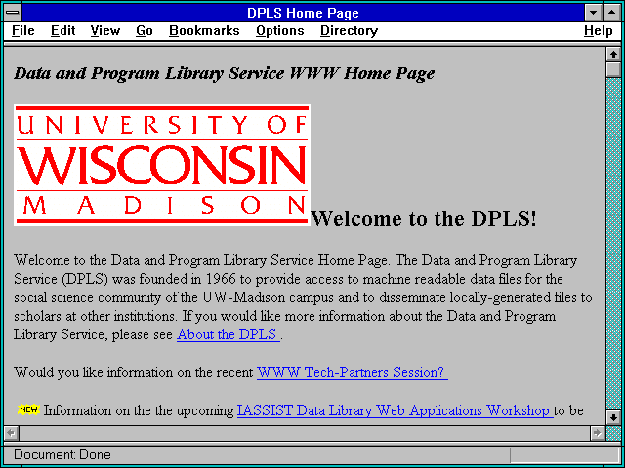This screenshot has height=468, width=625.
Task: Click the vertical scrollbar thumb
Action: [613, 69]
